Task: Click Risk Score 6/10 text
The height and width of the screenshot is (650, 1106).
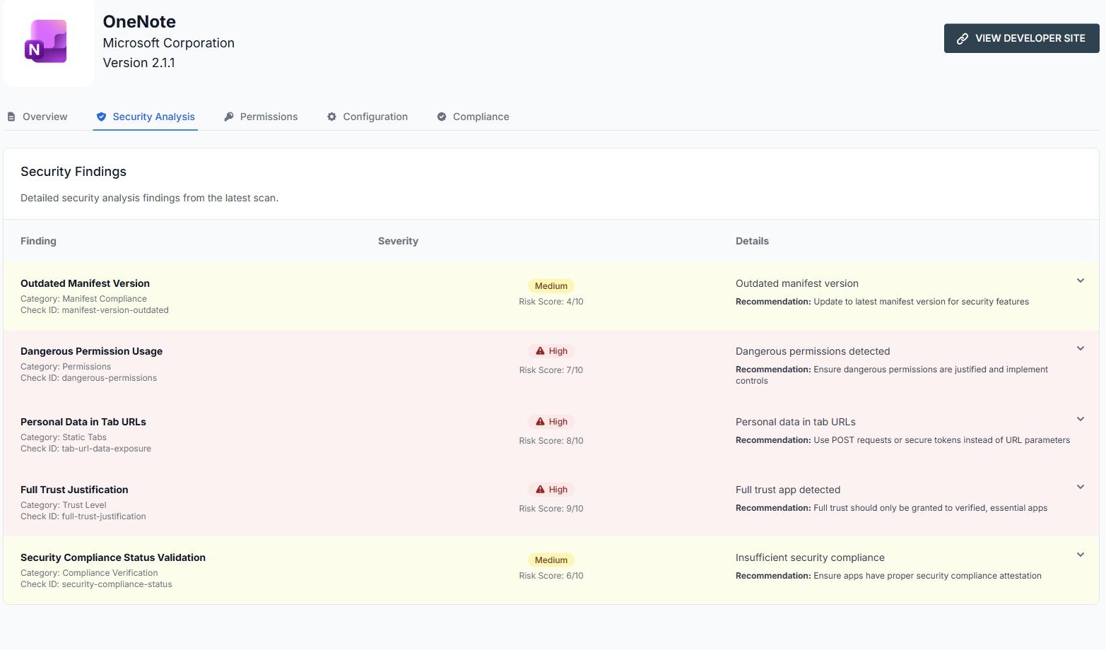Action: (x=551, y=576)
